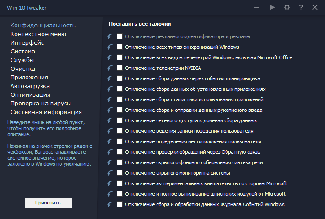This screenshot has height=219, width=325.
Task: Toggle checkbox for данных рукописного ввода
Action: (120, 110)
